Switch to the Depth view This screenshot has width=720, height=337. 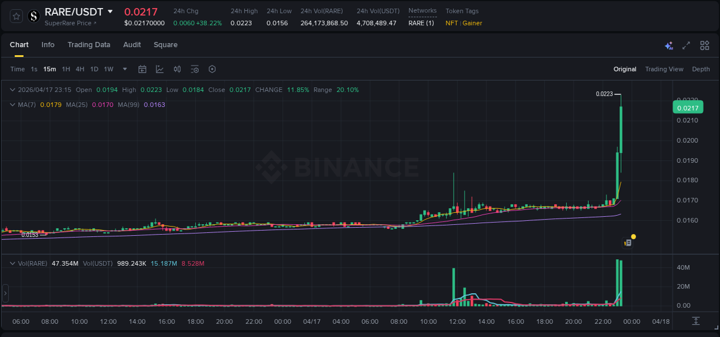(700, 68)
